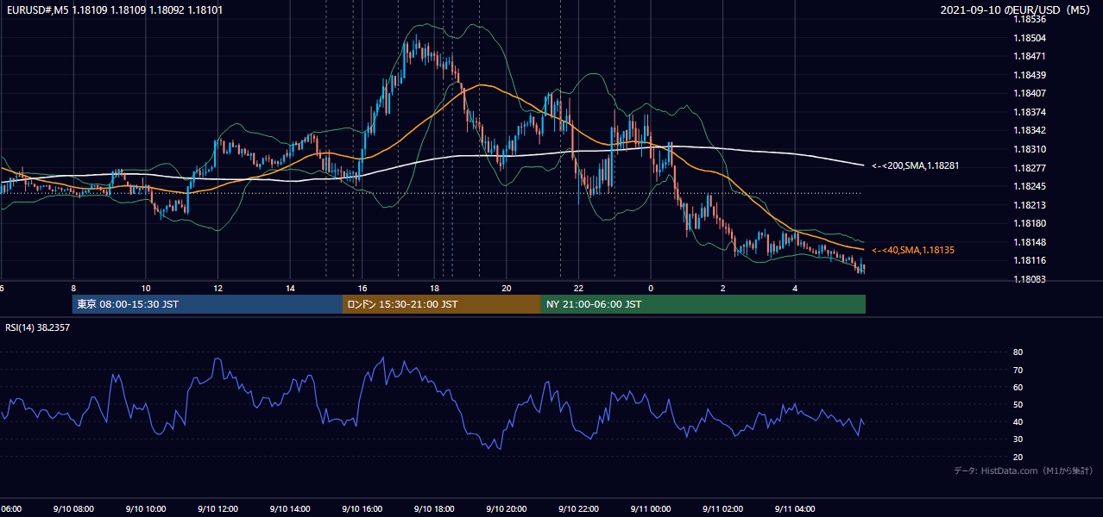Image resolution: width=1103 pixels, height=517 pixels.
Task: Click the 9/10 18:00 date label
Action: coord(433,509)
